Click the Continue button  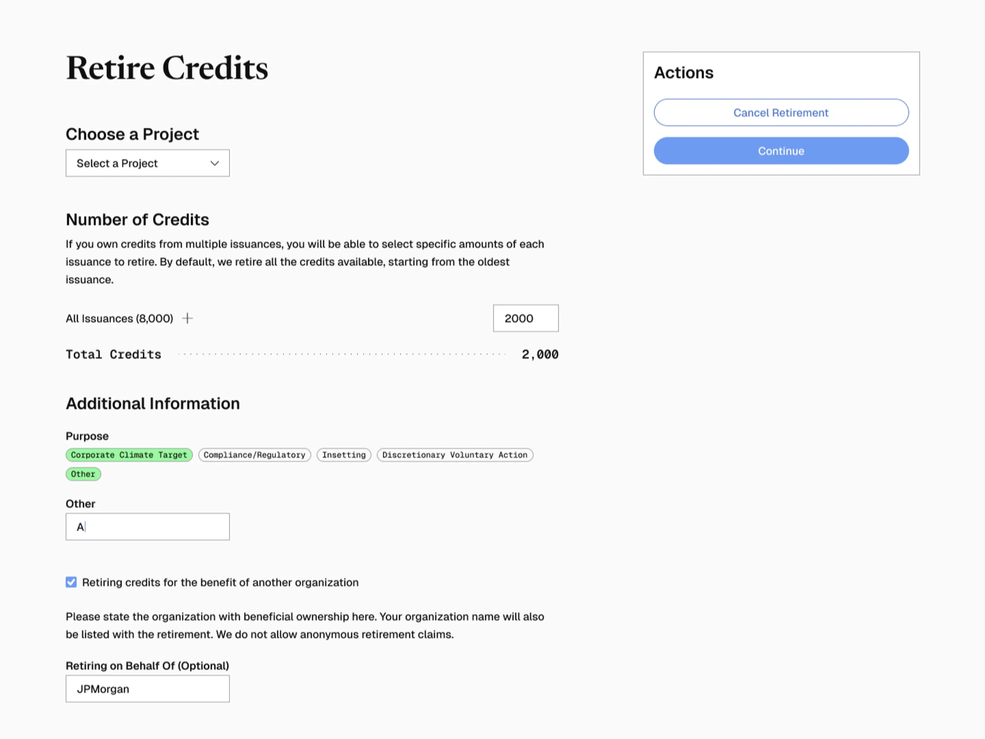[x=781, y=151]
